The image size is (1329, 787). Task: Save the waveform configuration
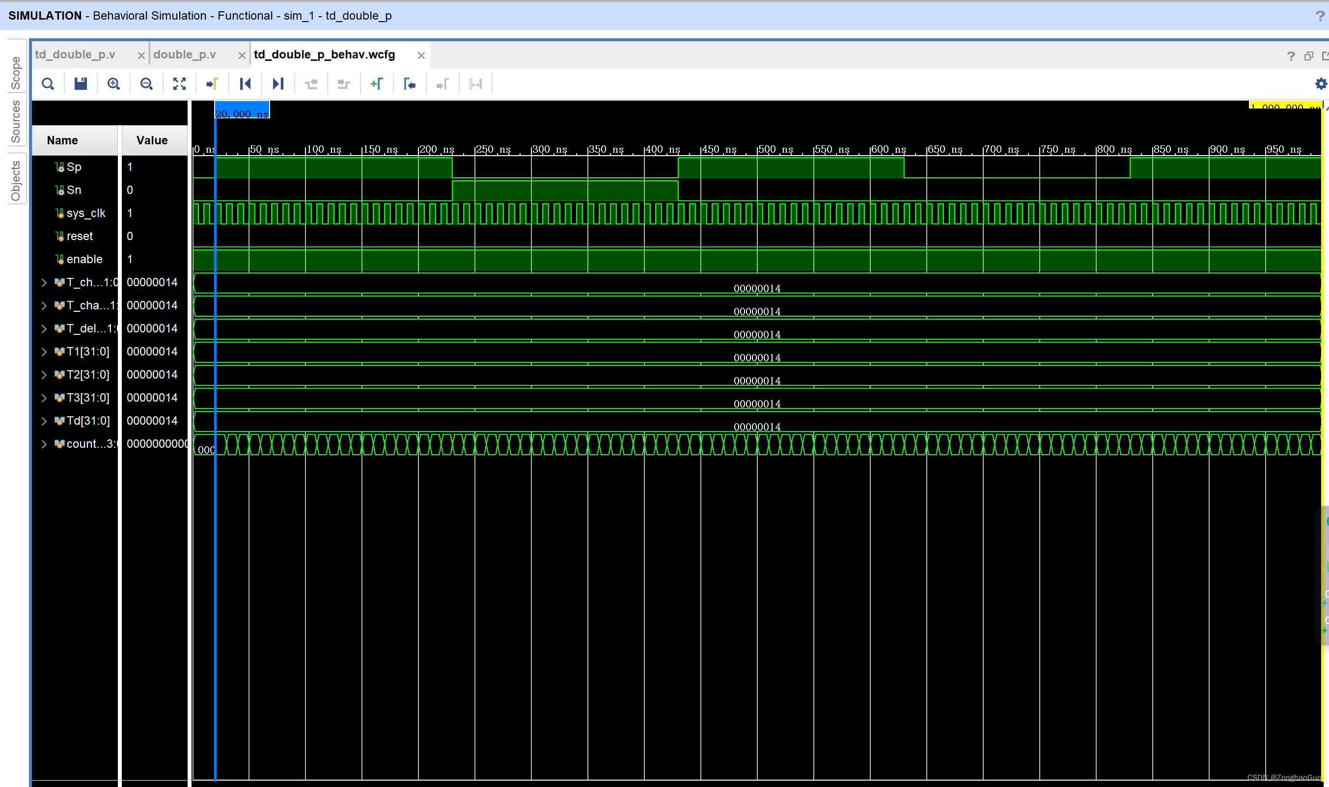(x=81, y=84)
